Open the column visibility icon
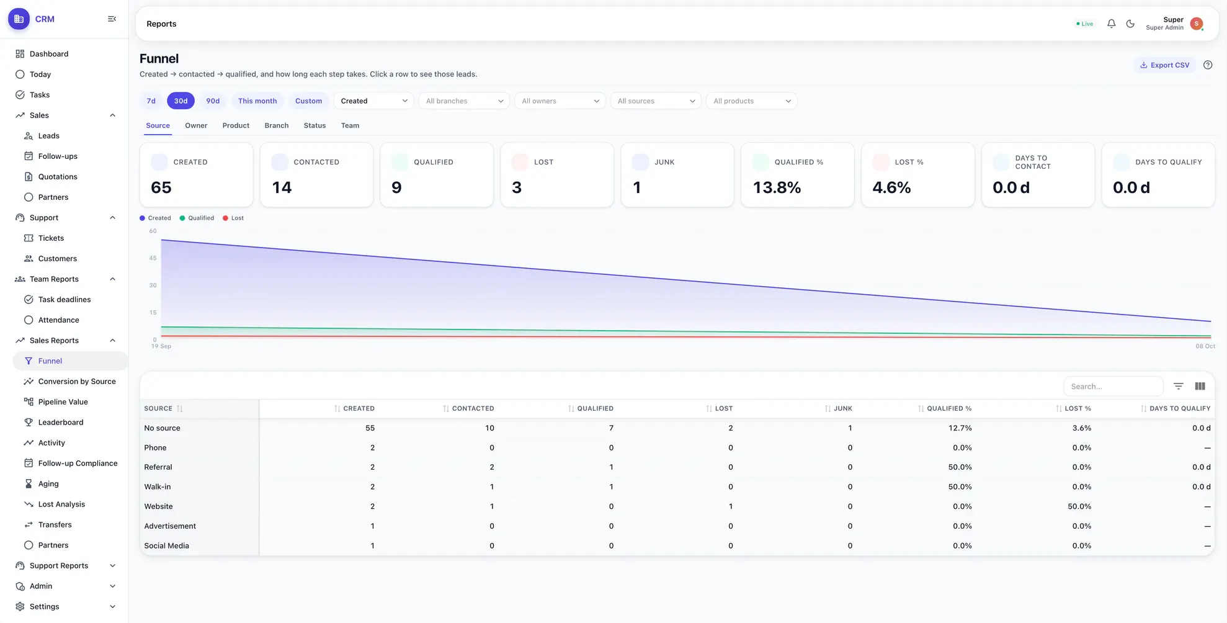The image size is (1227, 623). click(x=1200, y=386)
